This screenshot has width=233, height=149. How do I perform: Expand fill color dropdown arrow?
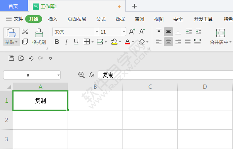click(120, 42)
